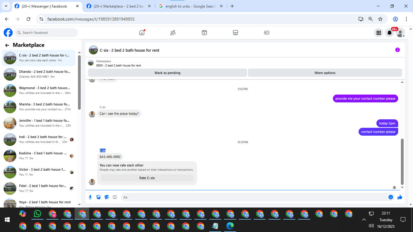
Task: Open More options for the listing
Action: tap(325, 73)
